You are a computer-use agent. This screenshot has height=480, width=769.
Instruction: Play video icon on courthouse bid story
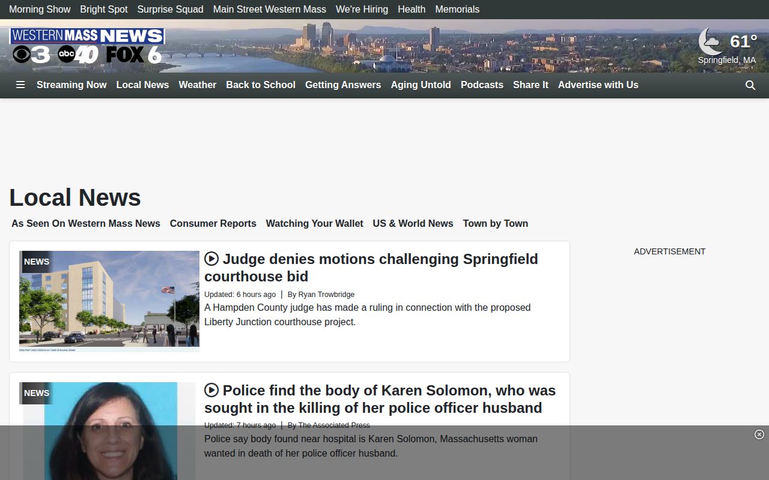coord(211,259)
